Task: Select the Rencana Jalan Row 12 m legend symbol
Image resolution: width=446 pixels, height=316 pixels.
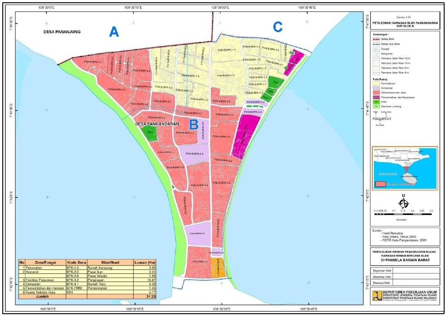Action: coord(377,58)
